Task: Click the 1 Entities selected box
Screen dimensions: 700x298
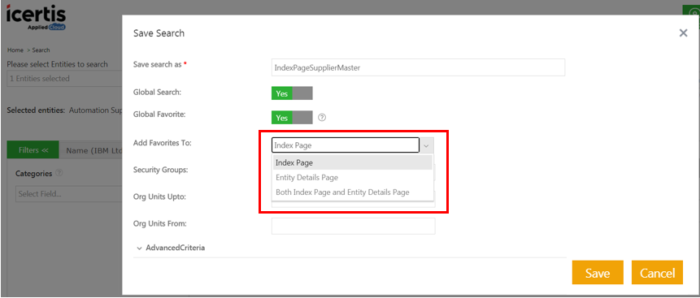Action: click(x=65, y=79)
